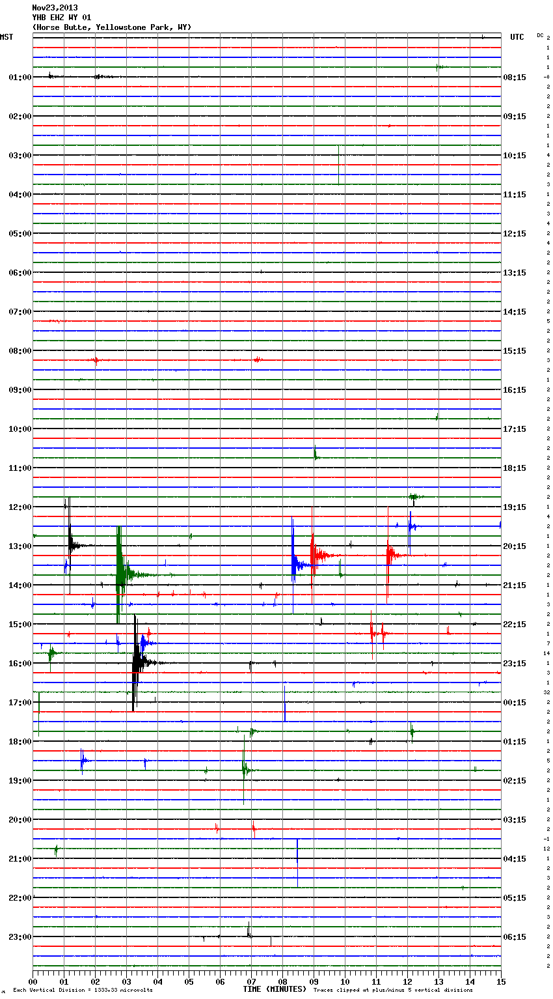Click minute tick label 08 on bottom axis
The image size is (553, 999).
pyautogui.click(x=282, y=981)
